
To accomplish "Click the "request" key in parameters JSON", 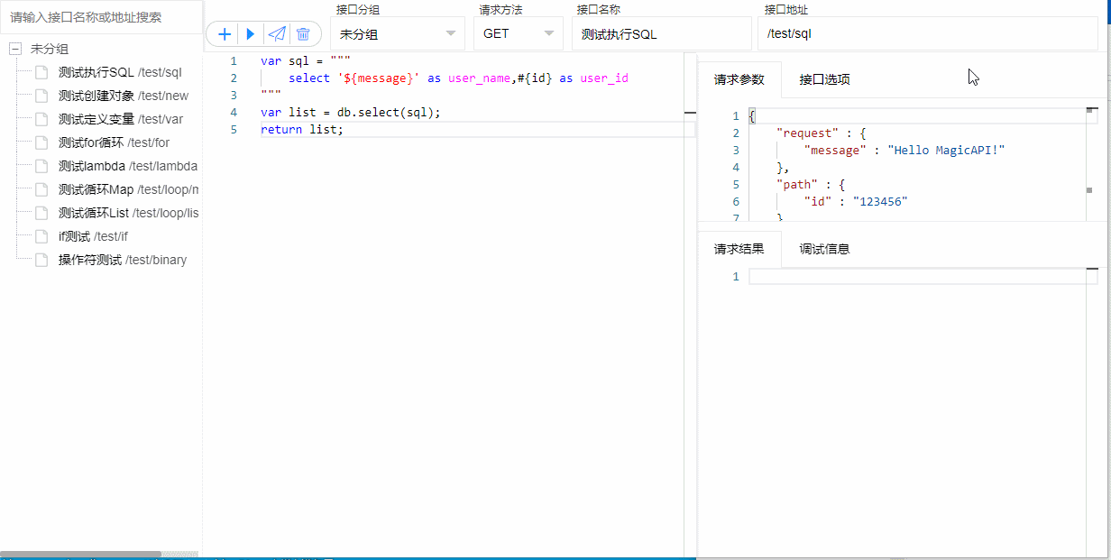I will click(807, 133).
